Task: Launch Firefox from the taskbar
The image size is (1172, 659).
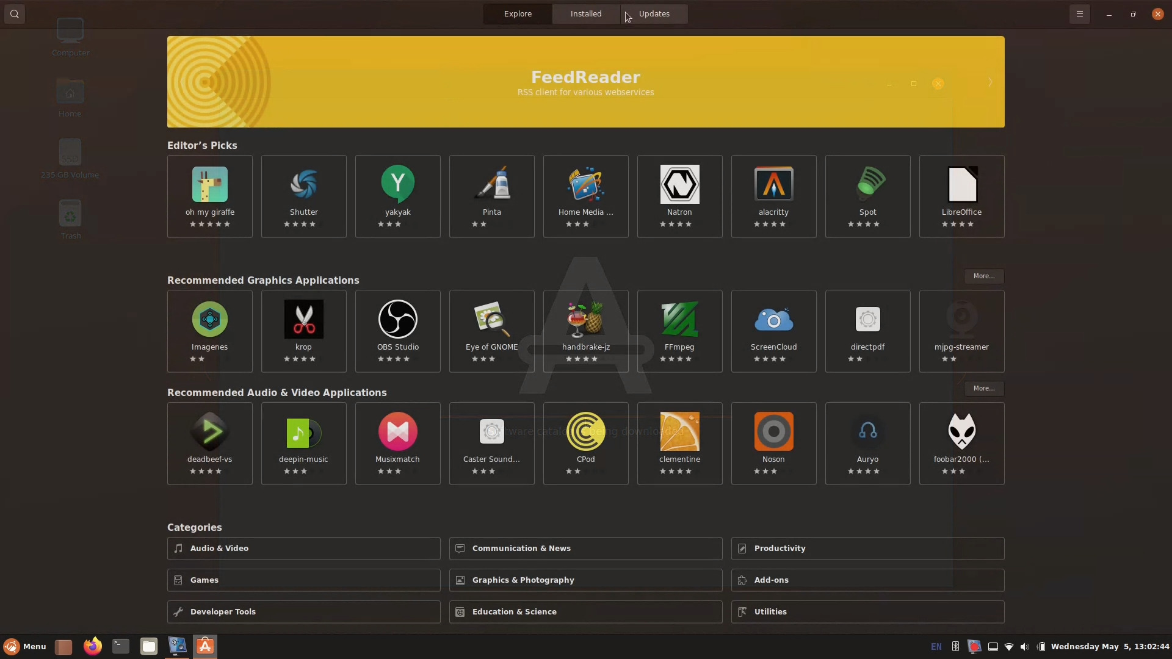Action: click(92, 646)
